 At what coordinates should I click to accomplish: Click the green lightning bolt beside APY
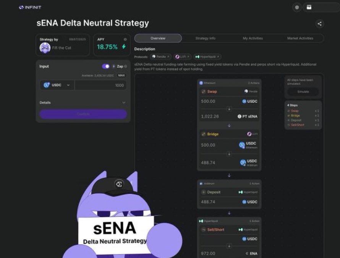click(124, 47)
